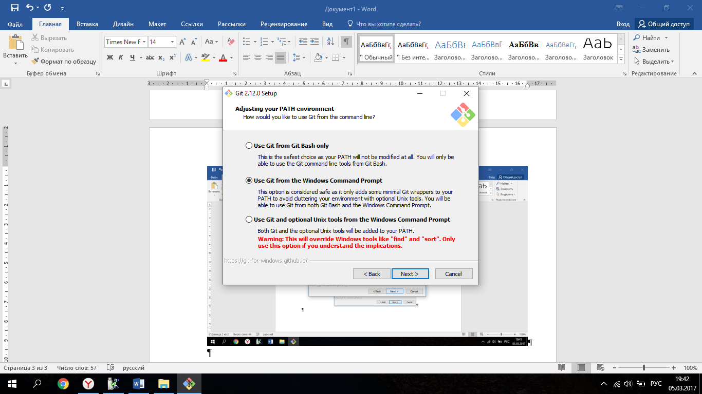Toggle italic К formatting
The width and height of the screenshot is (702, 394).
coord(121,57)
